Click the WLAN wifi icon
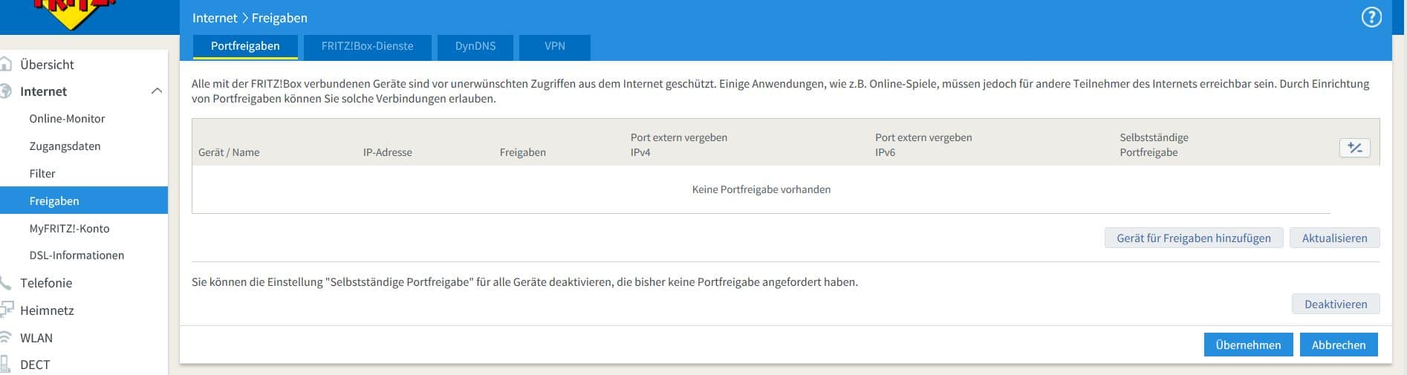Viewport: 1407px width, 375px height. (x=6, y=337)
